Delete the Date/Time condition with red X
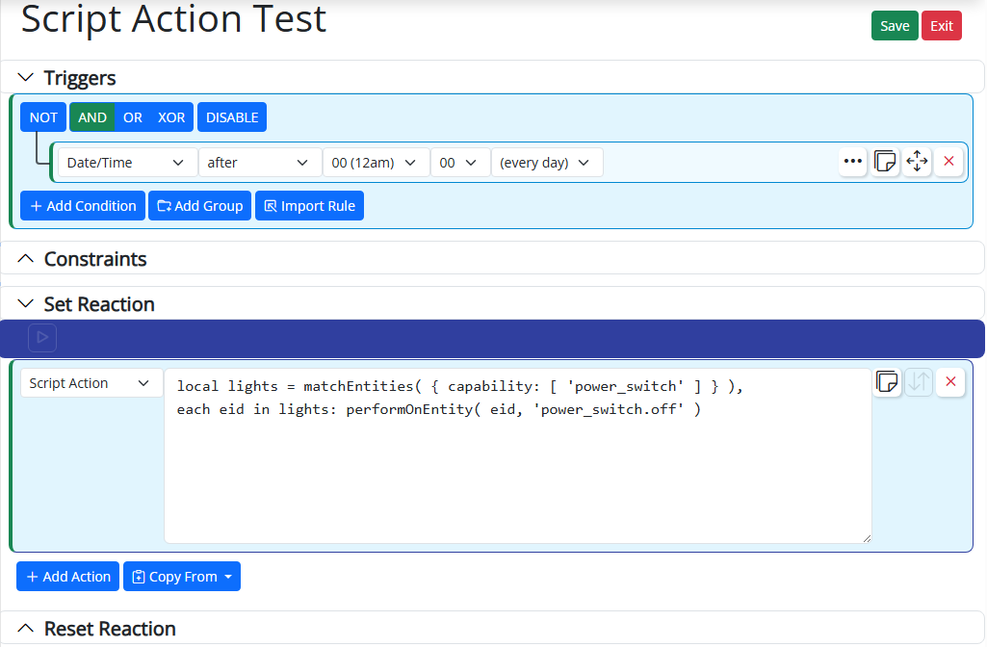The width and height of the screenshot is (987, 647). [948, 162]
